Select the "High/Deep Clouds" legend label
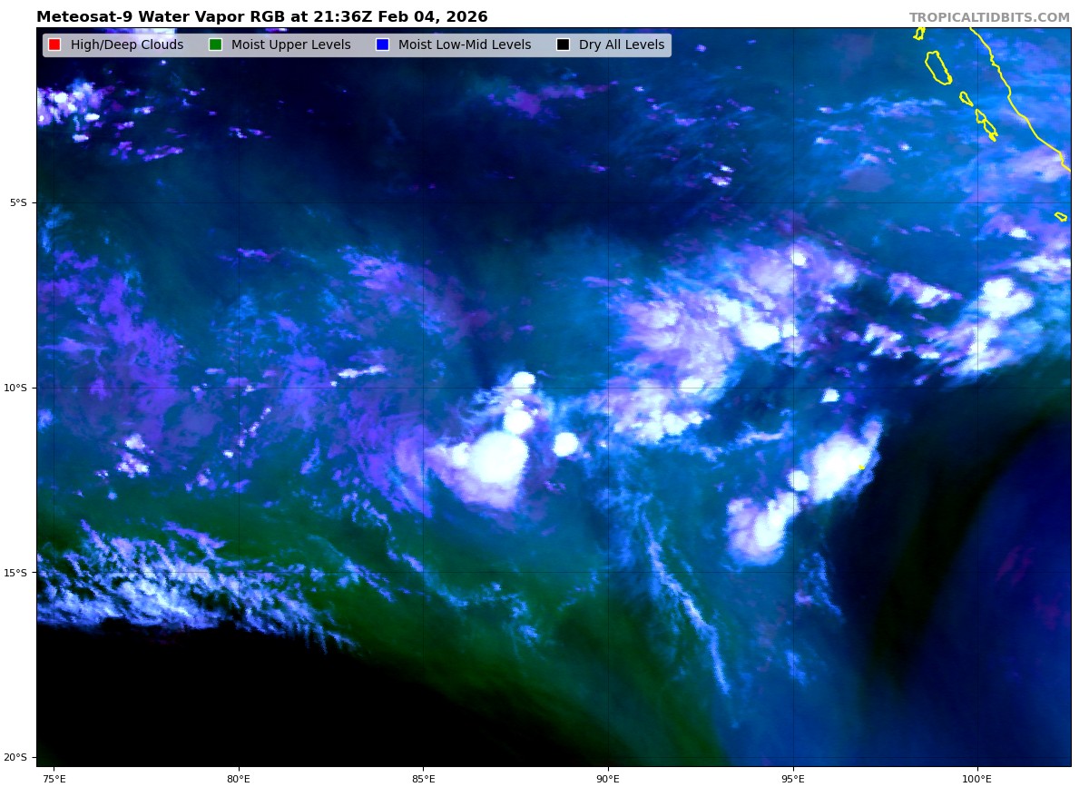1089x787 pixels. point(126,45)
